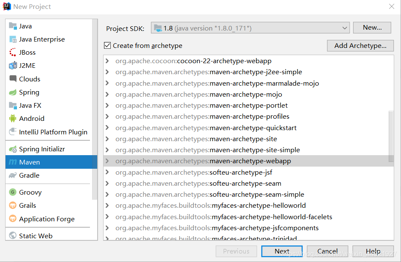
Task: Click the archetype list vertical scrollbar thumb
Action: point(391,136)
